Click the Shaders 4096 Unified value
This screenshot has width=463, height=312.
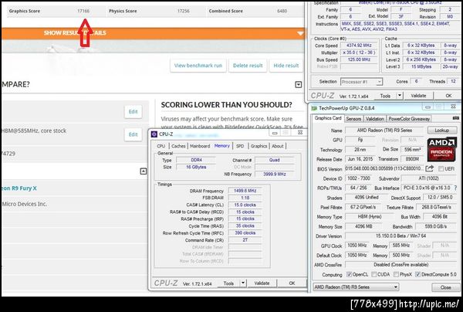pyautogui.click(x=366, y=198)
